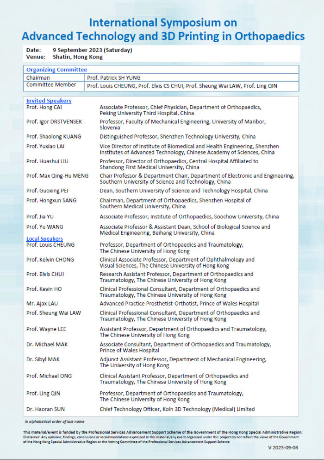Click speaker name 'Dr. Michael MAK'

(x=47, y=345)
